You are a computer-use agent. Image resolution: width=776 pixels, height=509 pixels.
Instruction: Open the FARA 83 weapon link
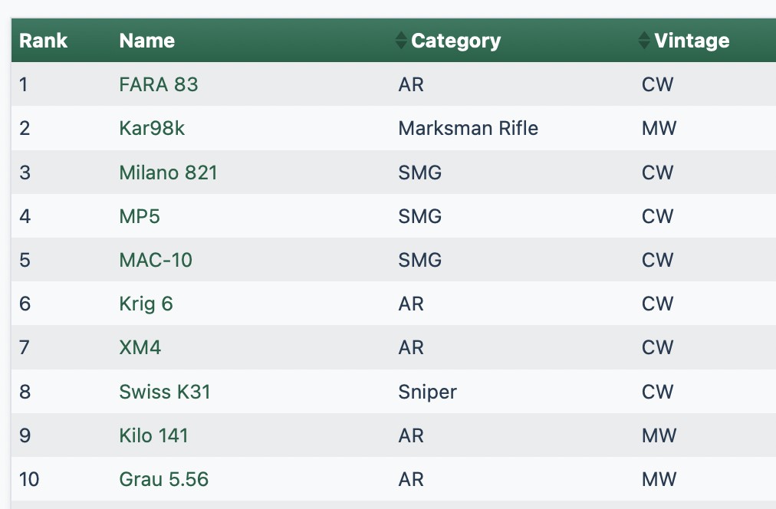159,84
